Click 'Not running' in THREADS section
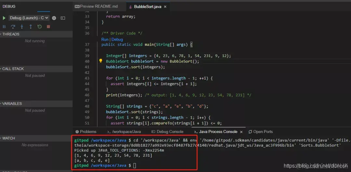351x172 pixels. pos(35,41)
